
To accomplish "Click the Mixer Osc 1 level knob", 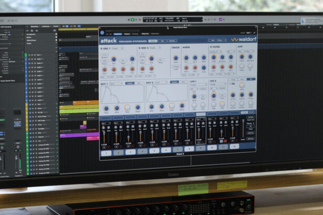I will click(x=186, y=58).
